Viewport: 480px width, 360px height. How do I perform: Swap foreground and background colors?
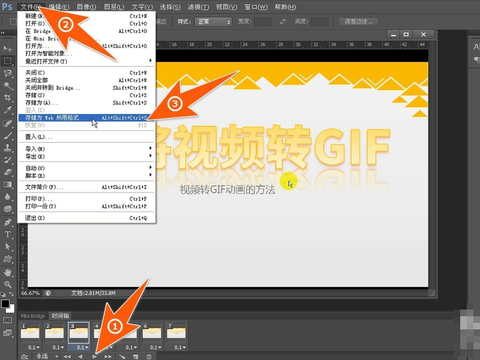click(x=11, y=294)
